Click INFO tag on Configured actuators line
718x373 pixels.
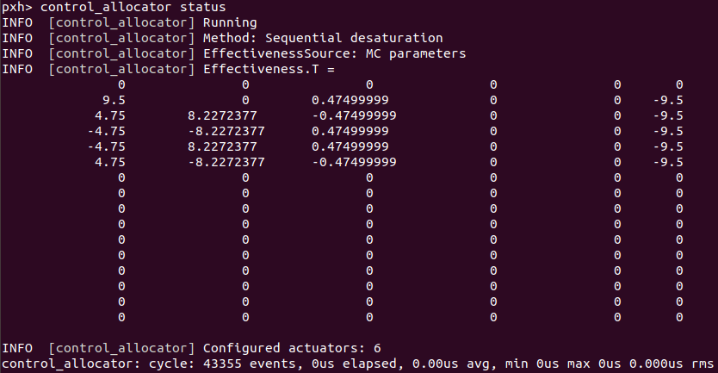(x=17, y=348)
